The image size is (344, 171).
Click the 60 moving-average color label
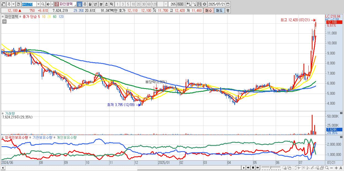[55, 17]
